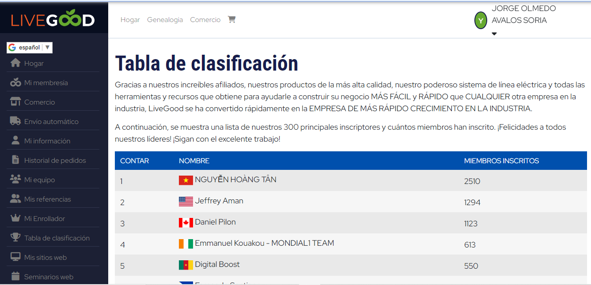The image size is (591, 285).
Task: Click the member count 1123
Action: click(471, 224)
